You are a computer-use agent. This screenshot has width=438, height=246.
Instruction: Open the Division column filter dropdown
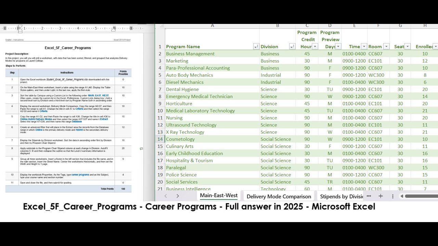[292, 46]
